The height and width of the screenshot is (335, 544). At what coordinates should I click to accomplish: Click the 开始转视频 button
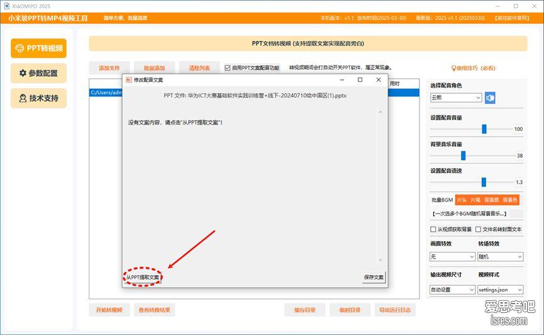pos(109,310)
